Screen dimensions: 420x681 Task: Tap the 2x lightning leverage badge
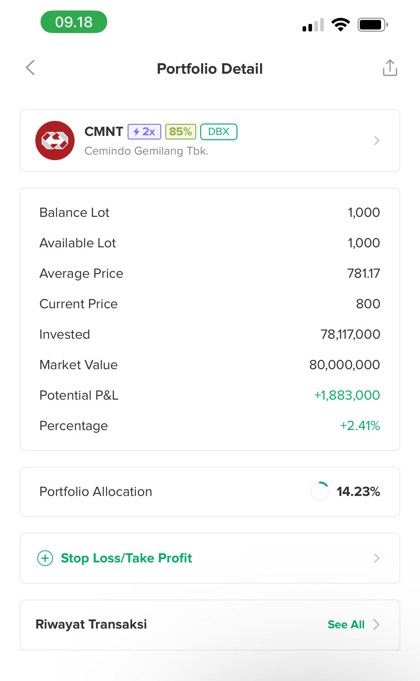[x=144, y=132]
